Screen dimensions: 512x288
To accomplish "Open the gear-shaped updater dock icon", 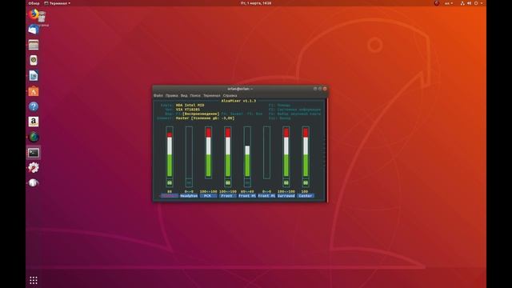I will [34, 167].
